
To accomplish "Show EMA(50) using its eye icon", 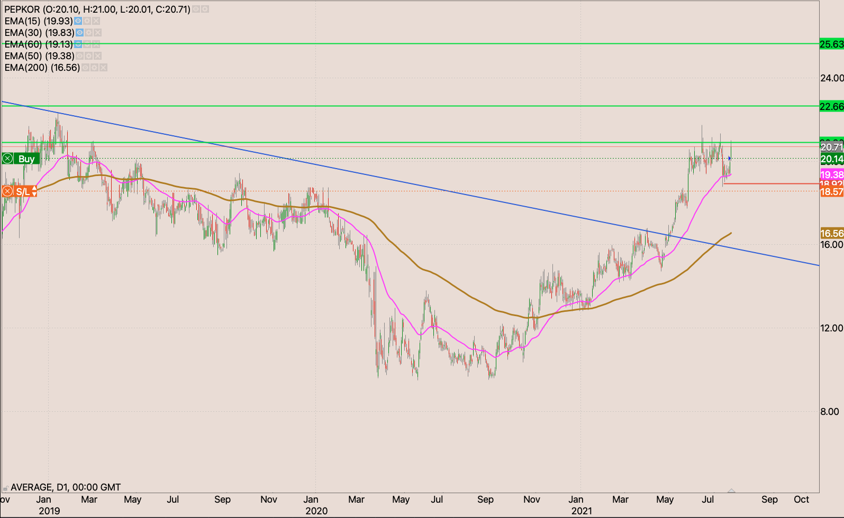I will [x=79, y=56].
